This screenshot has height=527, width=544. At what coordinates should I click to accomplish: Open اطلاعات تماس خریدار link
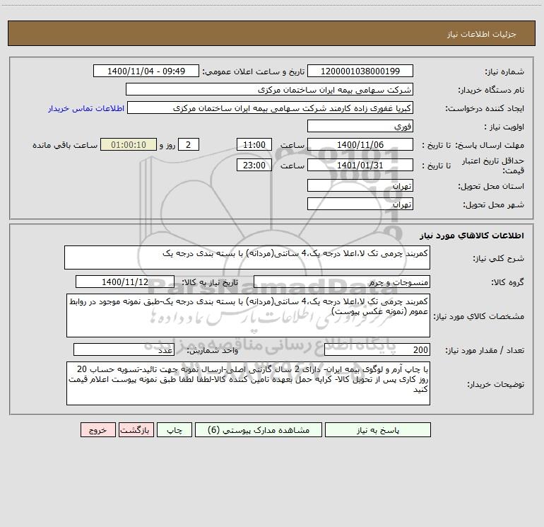86,108
